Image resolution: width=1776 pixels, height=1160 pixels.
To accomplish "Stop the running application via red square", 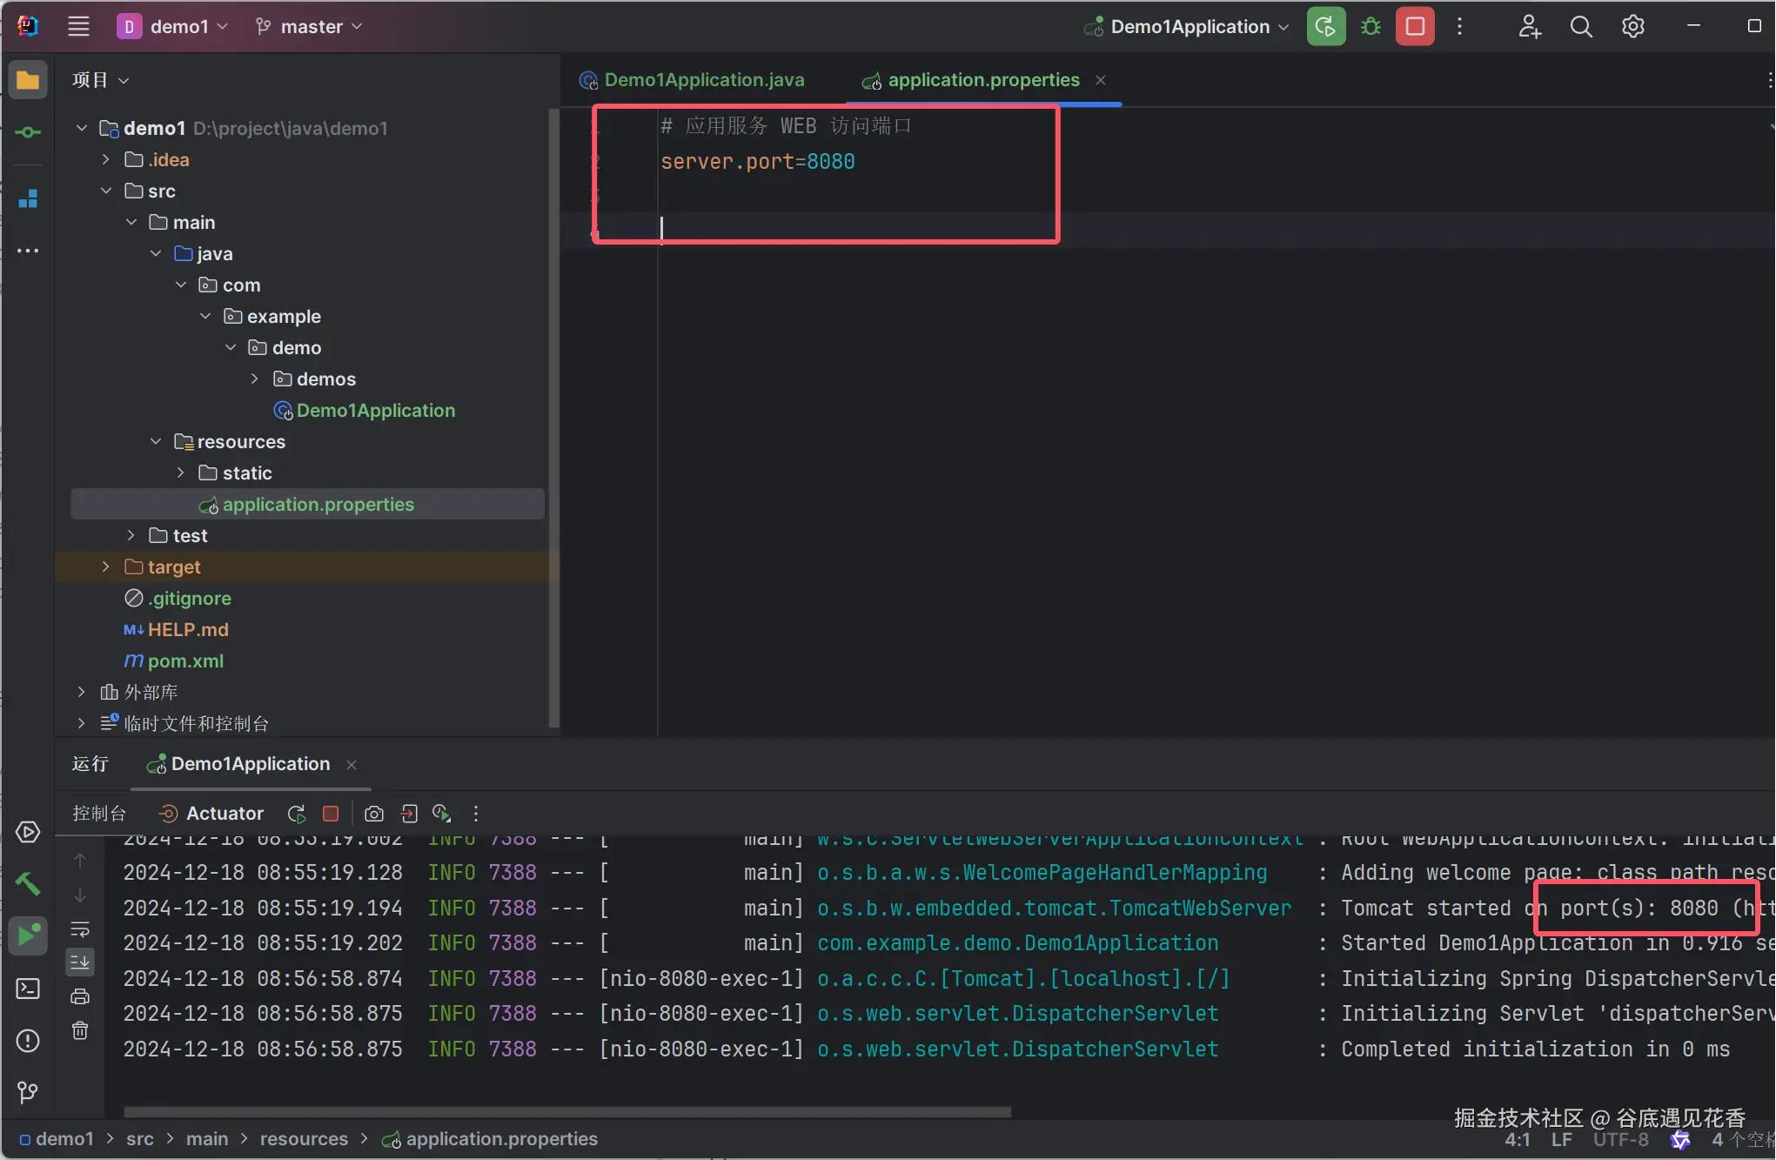I will pos(1415,27).
